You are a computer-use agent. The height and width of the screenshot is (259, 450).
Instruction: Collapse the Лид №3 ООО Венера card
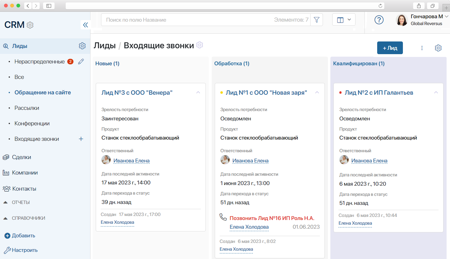pyautogui.click(x=198, y=93)
